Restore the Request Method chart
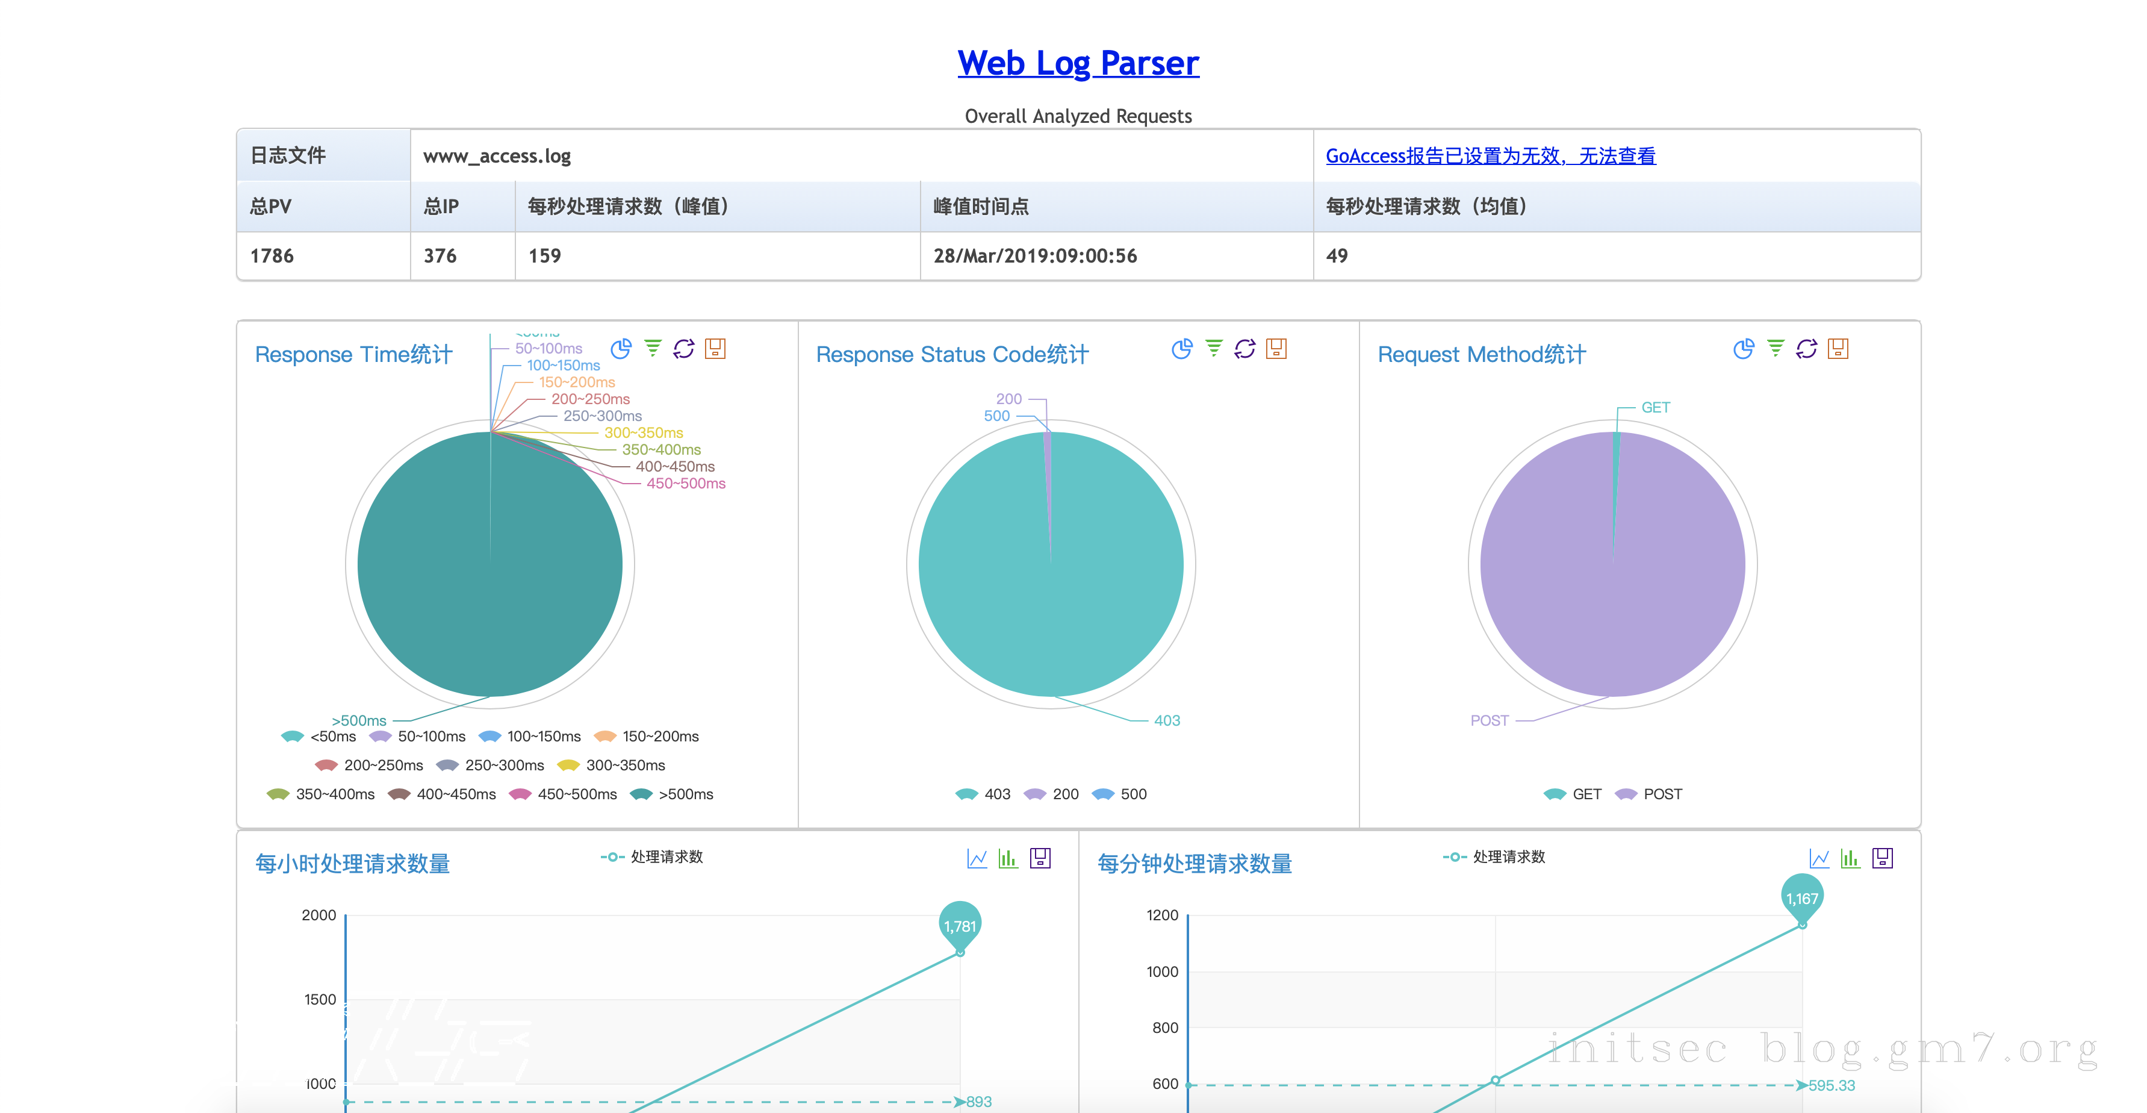The width and height of the screenshot is (2147, 1113). point(1806,349)
